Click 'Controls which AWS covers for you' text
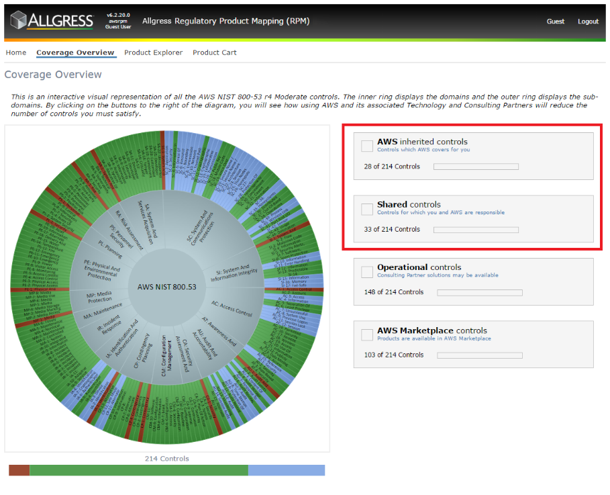The height and width of the screenshot is (495, 610). [423, 150]
